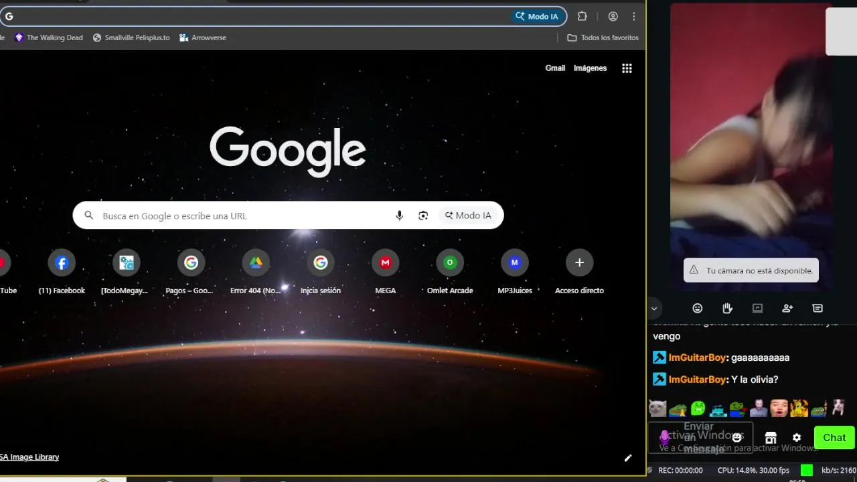The height and width of the screenshot is (482, 857).
Task: Click Modo IA chip in address bar
Action: 537,16
